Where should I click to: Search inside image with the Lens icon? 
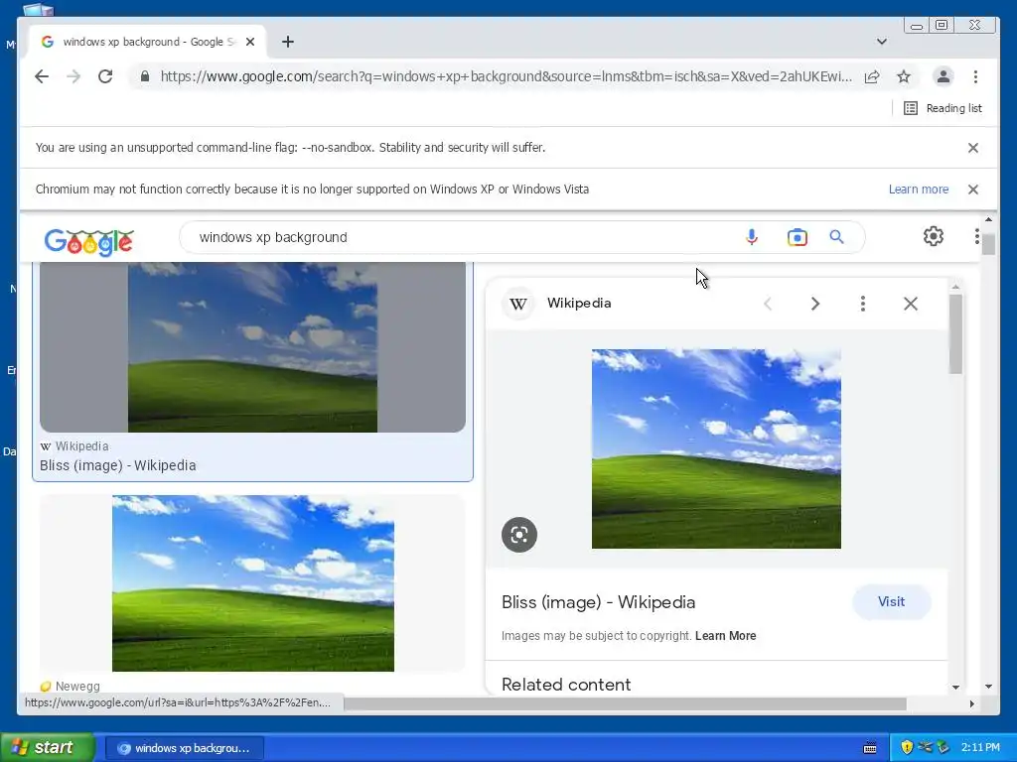coord(518,535)
